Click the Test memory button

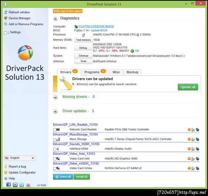[x=83, y=40]
